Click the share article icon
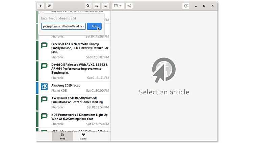The image size is (254, 143). click(x=129, y=6)
